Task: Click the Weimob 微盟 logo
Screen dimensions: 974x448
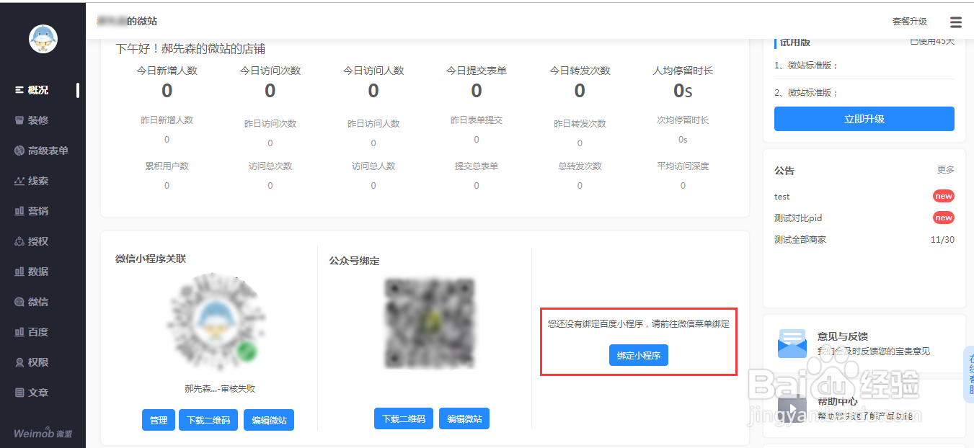Action: coord(43,432)
